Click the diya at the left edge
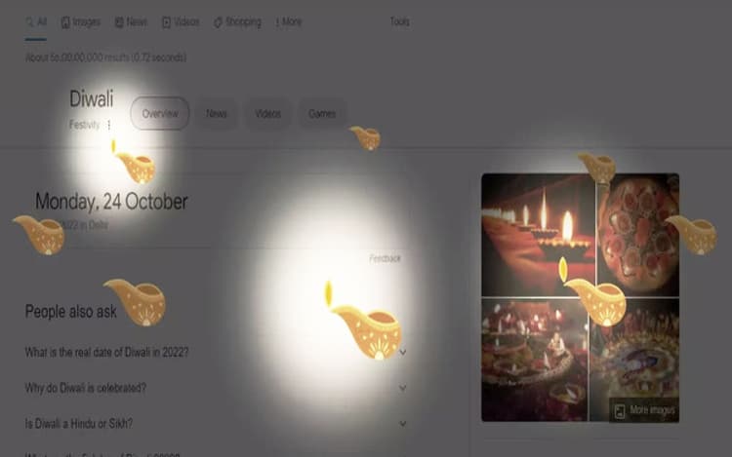 39,235
